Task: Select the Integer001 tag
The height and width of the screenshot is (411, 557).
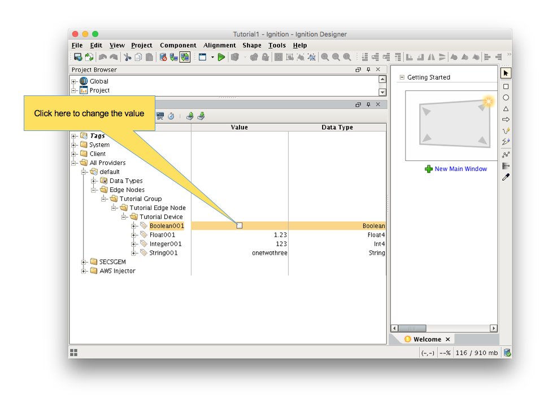Action: coord(165,244)
